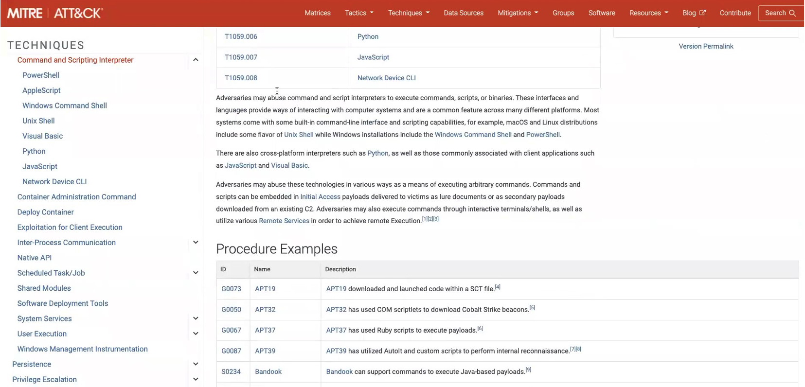Screen dimensions: 805x387
Task: Expand Inter-Process Communication chevron
Action: pyautogui.click(x=196, y=242)
